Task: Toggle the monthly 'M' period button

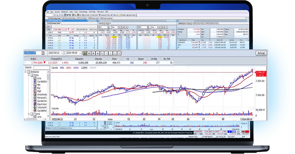Action: click(93, 53)
